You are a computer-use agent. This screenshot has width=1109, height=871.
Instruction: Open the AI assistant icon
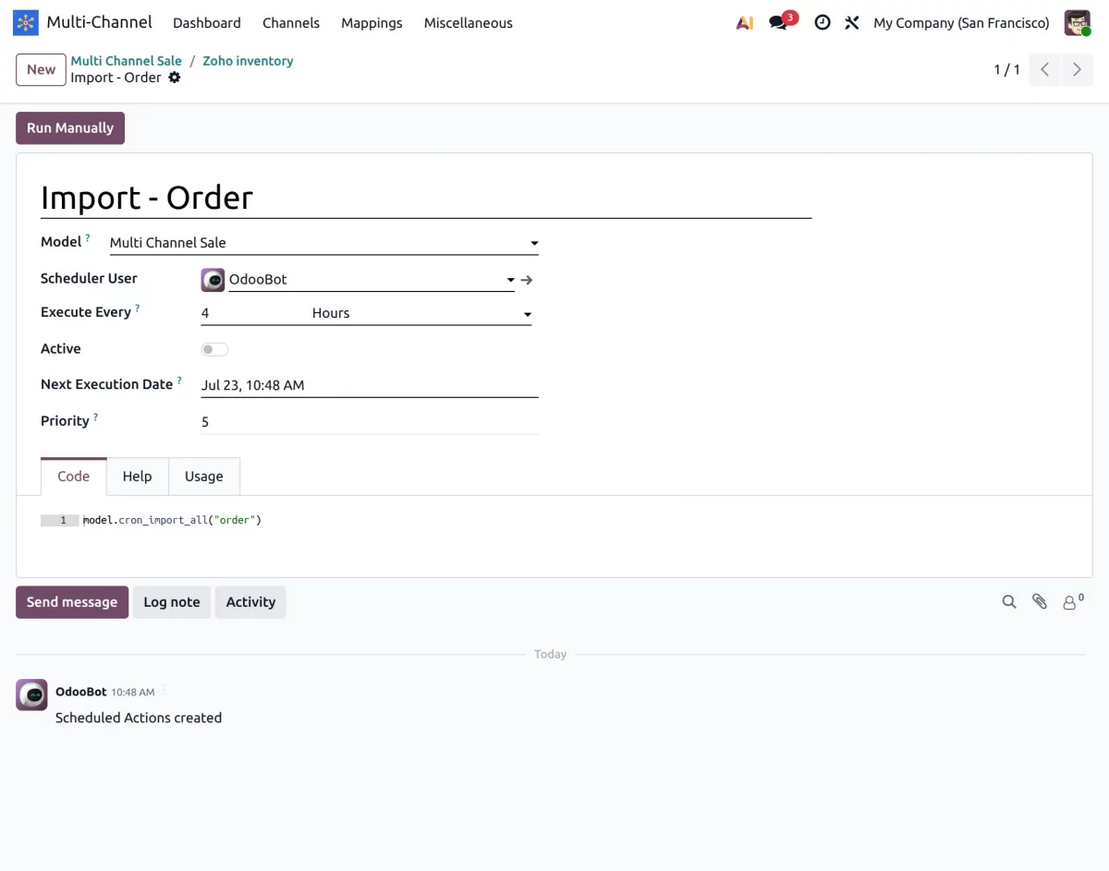(745, 23)
